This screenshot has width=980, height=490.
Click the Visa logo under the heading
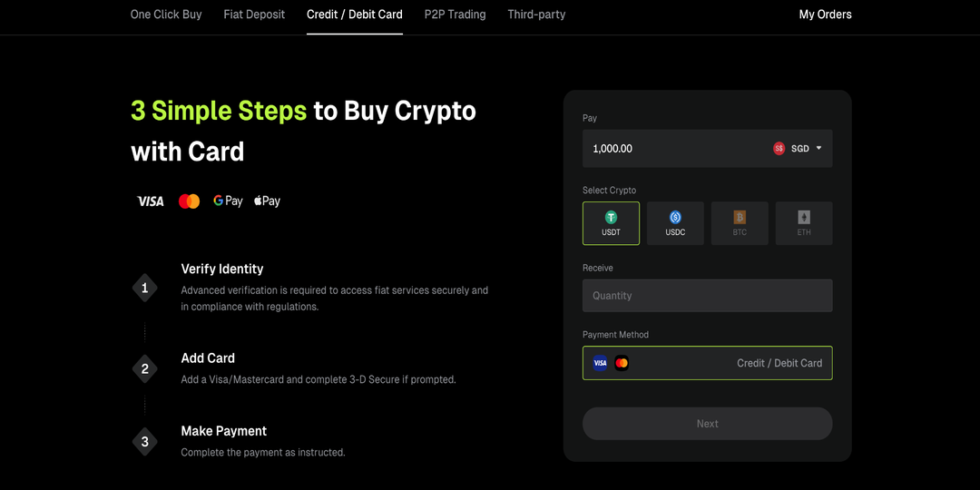[x=151, y=201]
